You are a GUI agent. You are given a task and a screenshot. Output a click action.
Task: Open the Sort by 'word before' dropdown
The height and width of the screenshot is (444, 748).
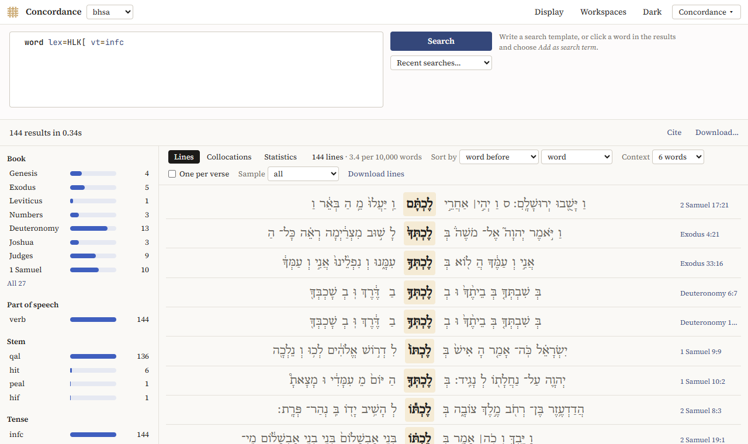pyautogui.click(x=499, y=157)
